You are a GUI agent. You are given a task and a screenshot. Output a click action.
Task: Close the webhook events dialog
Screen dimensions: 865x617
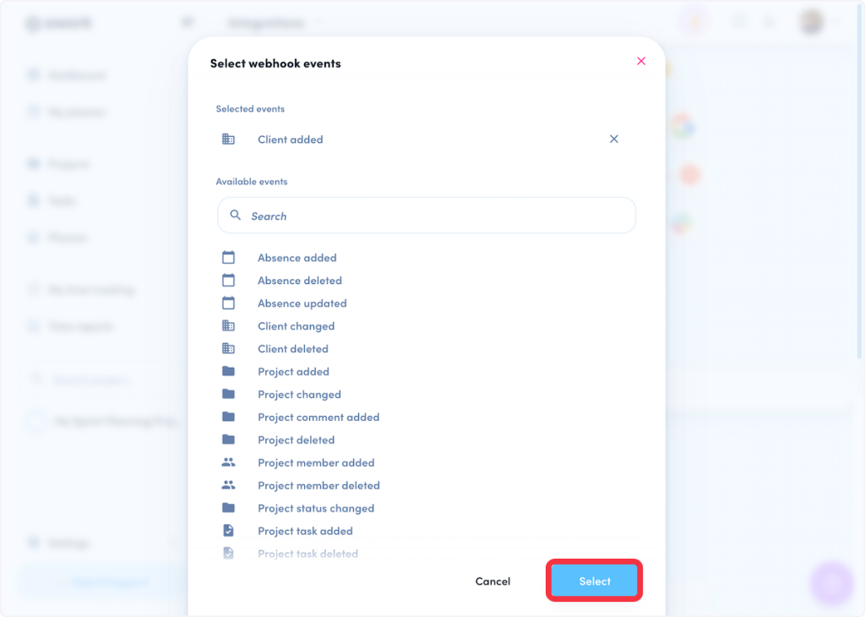pos(641,61)
